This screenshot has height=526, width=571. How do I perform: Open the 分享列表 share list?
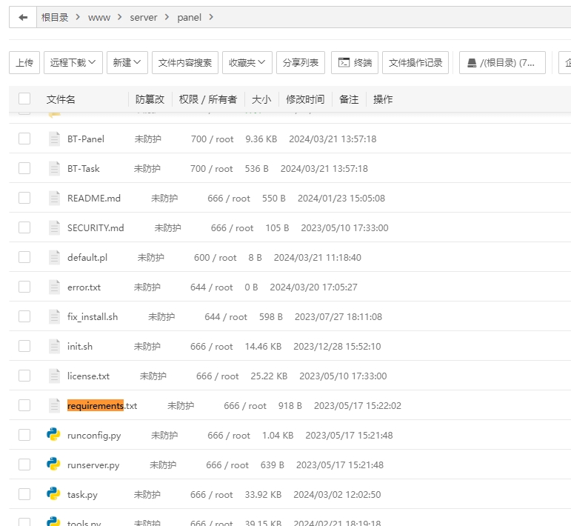pyautogui.click(x=301, y=63)
